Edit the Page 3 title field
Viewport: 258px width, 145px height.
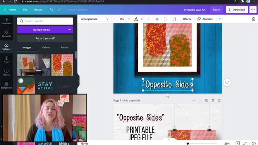pos(132,100)
